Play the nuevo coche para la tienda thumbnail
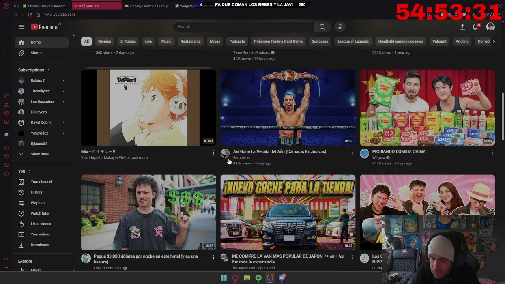This screenshot has height=284, width=505. [288, 212]
